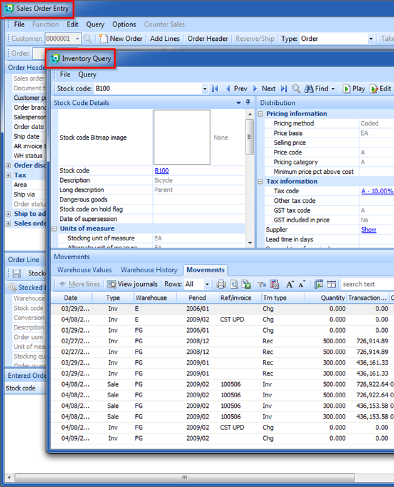Viewport: 394px width, 487px height.
Task: Click the Warehouse column header
Action: click(155, 298)
